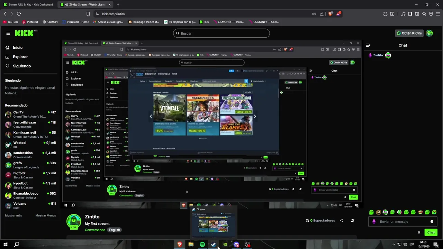
Task: Open Steam from the taskbar
Action: [214, 244]
